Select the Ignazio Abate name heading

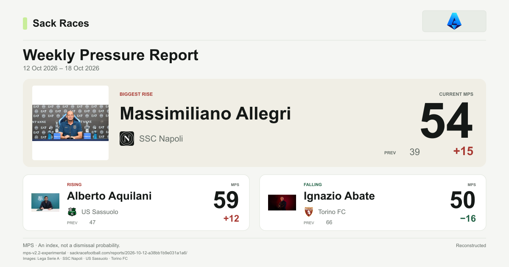pos(339,196)
